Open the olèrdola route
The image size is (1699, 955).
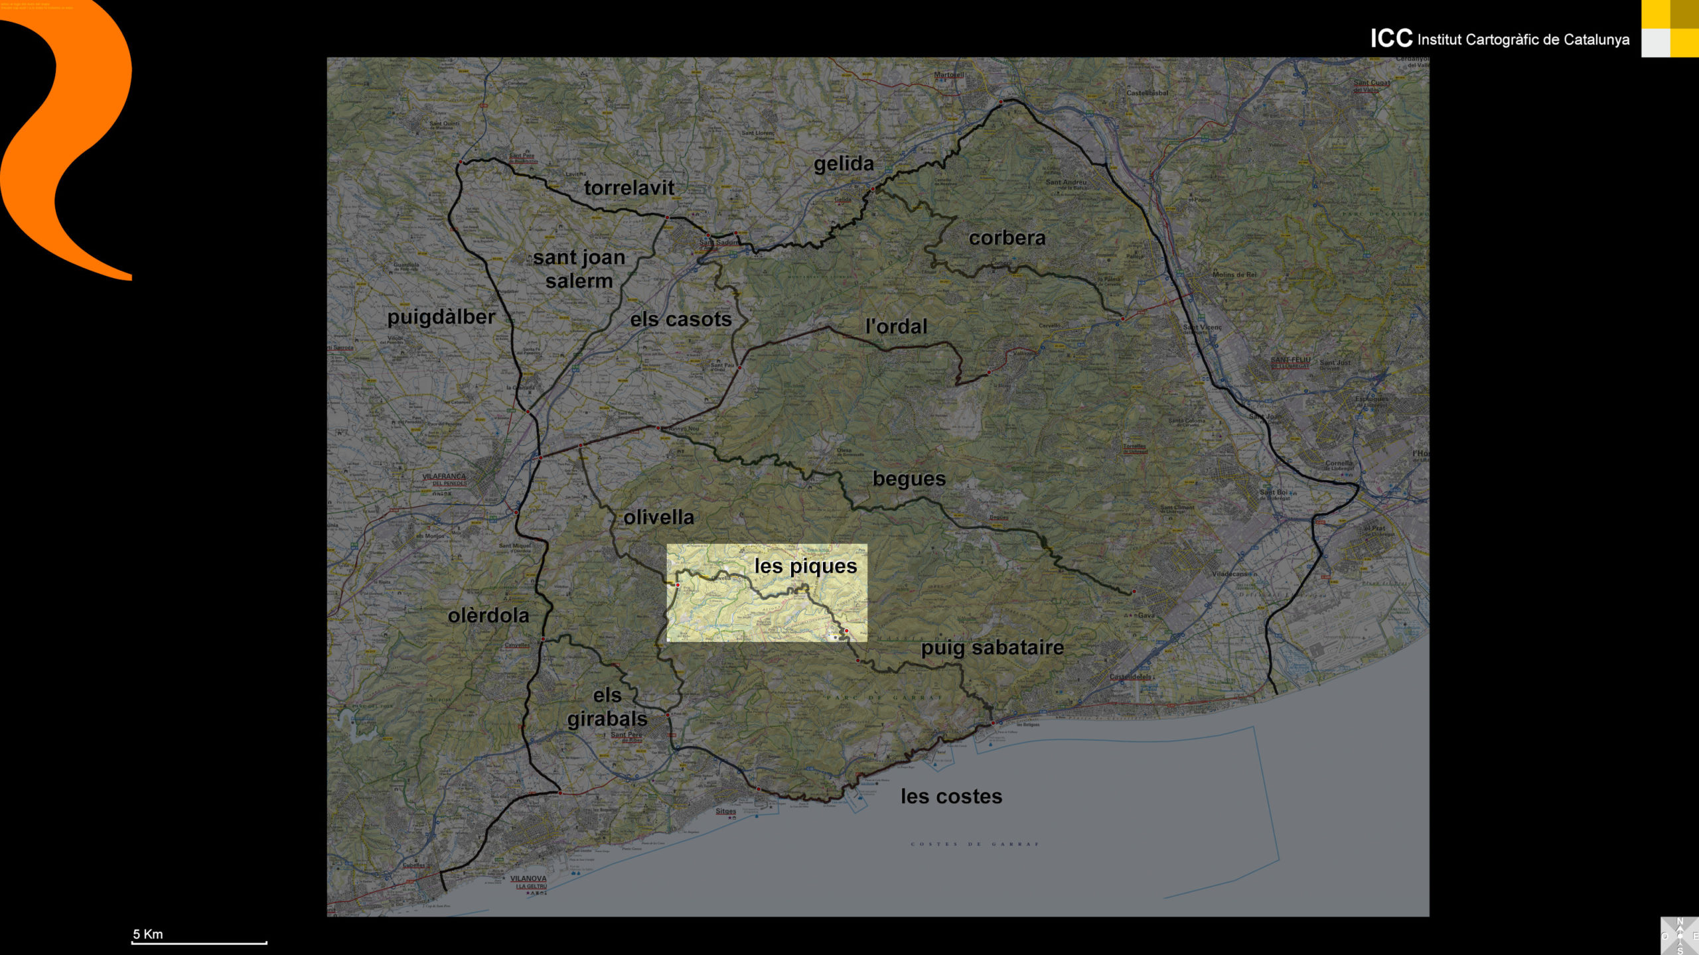coord(488,616)
